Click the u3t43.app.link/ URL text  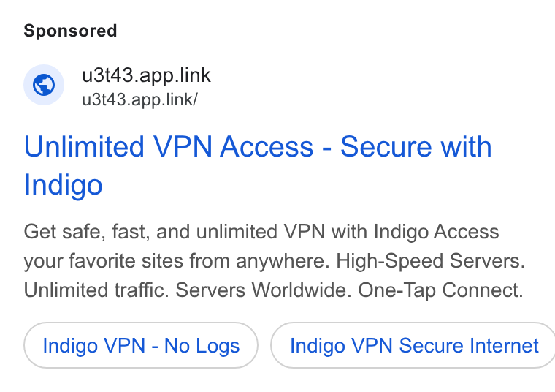tap(139, 99)
